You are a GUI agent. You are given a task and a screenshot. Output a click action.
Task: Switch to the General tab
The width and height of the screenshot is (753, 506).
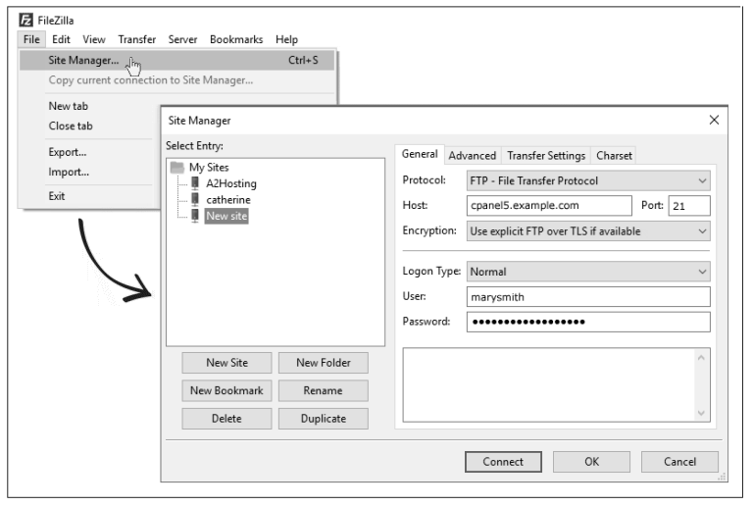click(x=420, y=154)
